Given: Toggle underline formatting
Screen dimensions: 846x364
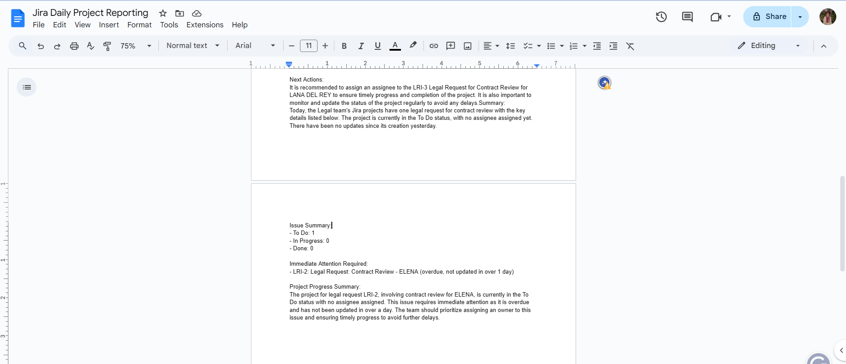Looking at the screenshot, I should pyautogui.click(x=378, y=46).
